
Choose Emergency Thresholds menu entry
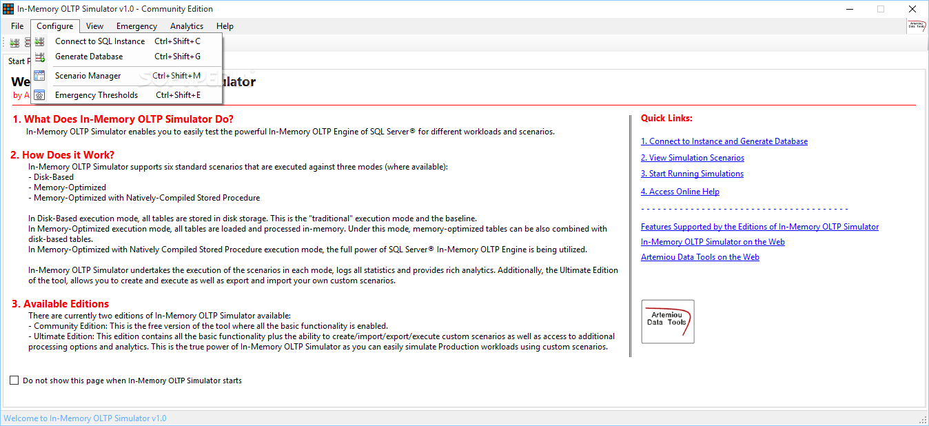click(127, 95)
